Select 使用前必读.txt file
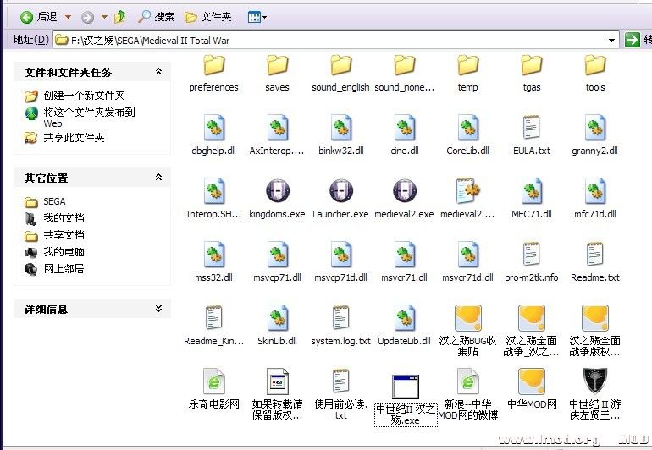 [341, 394]
